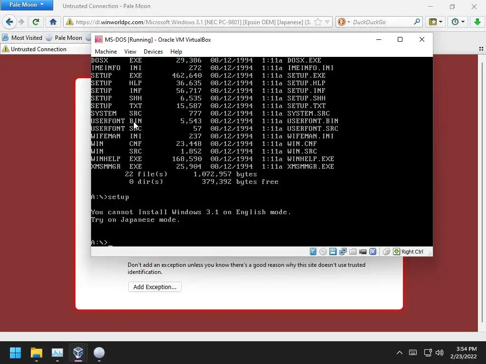
Task: Open the Machine menu in VirtualBox
Action: [x=106, y=52]
